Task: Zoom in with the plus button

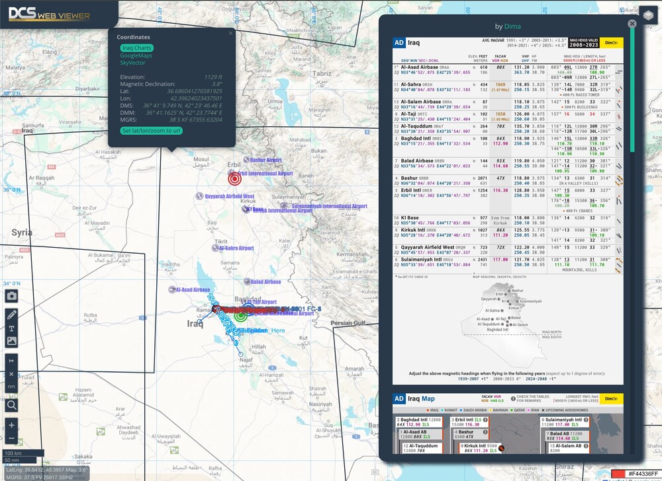Action: [11, 425]
